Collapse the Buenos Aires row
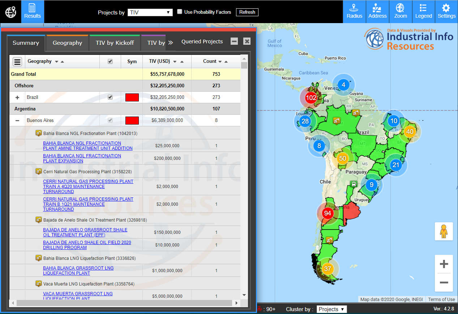 17,121
